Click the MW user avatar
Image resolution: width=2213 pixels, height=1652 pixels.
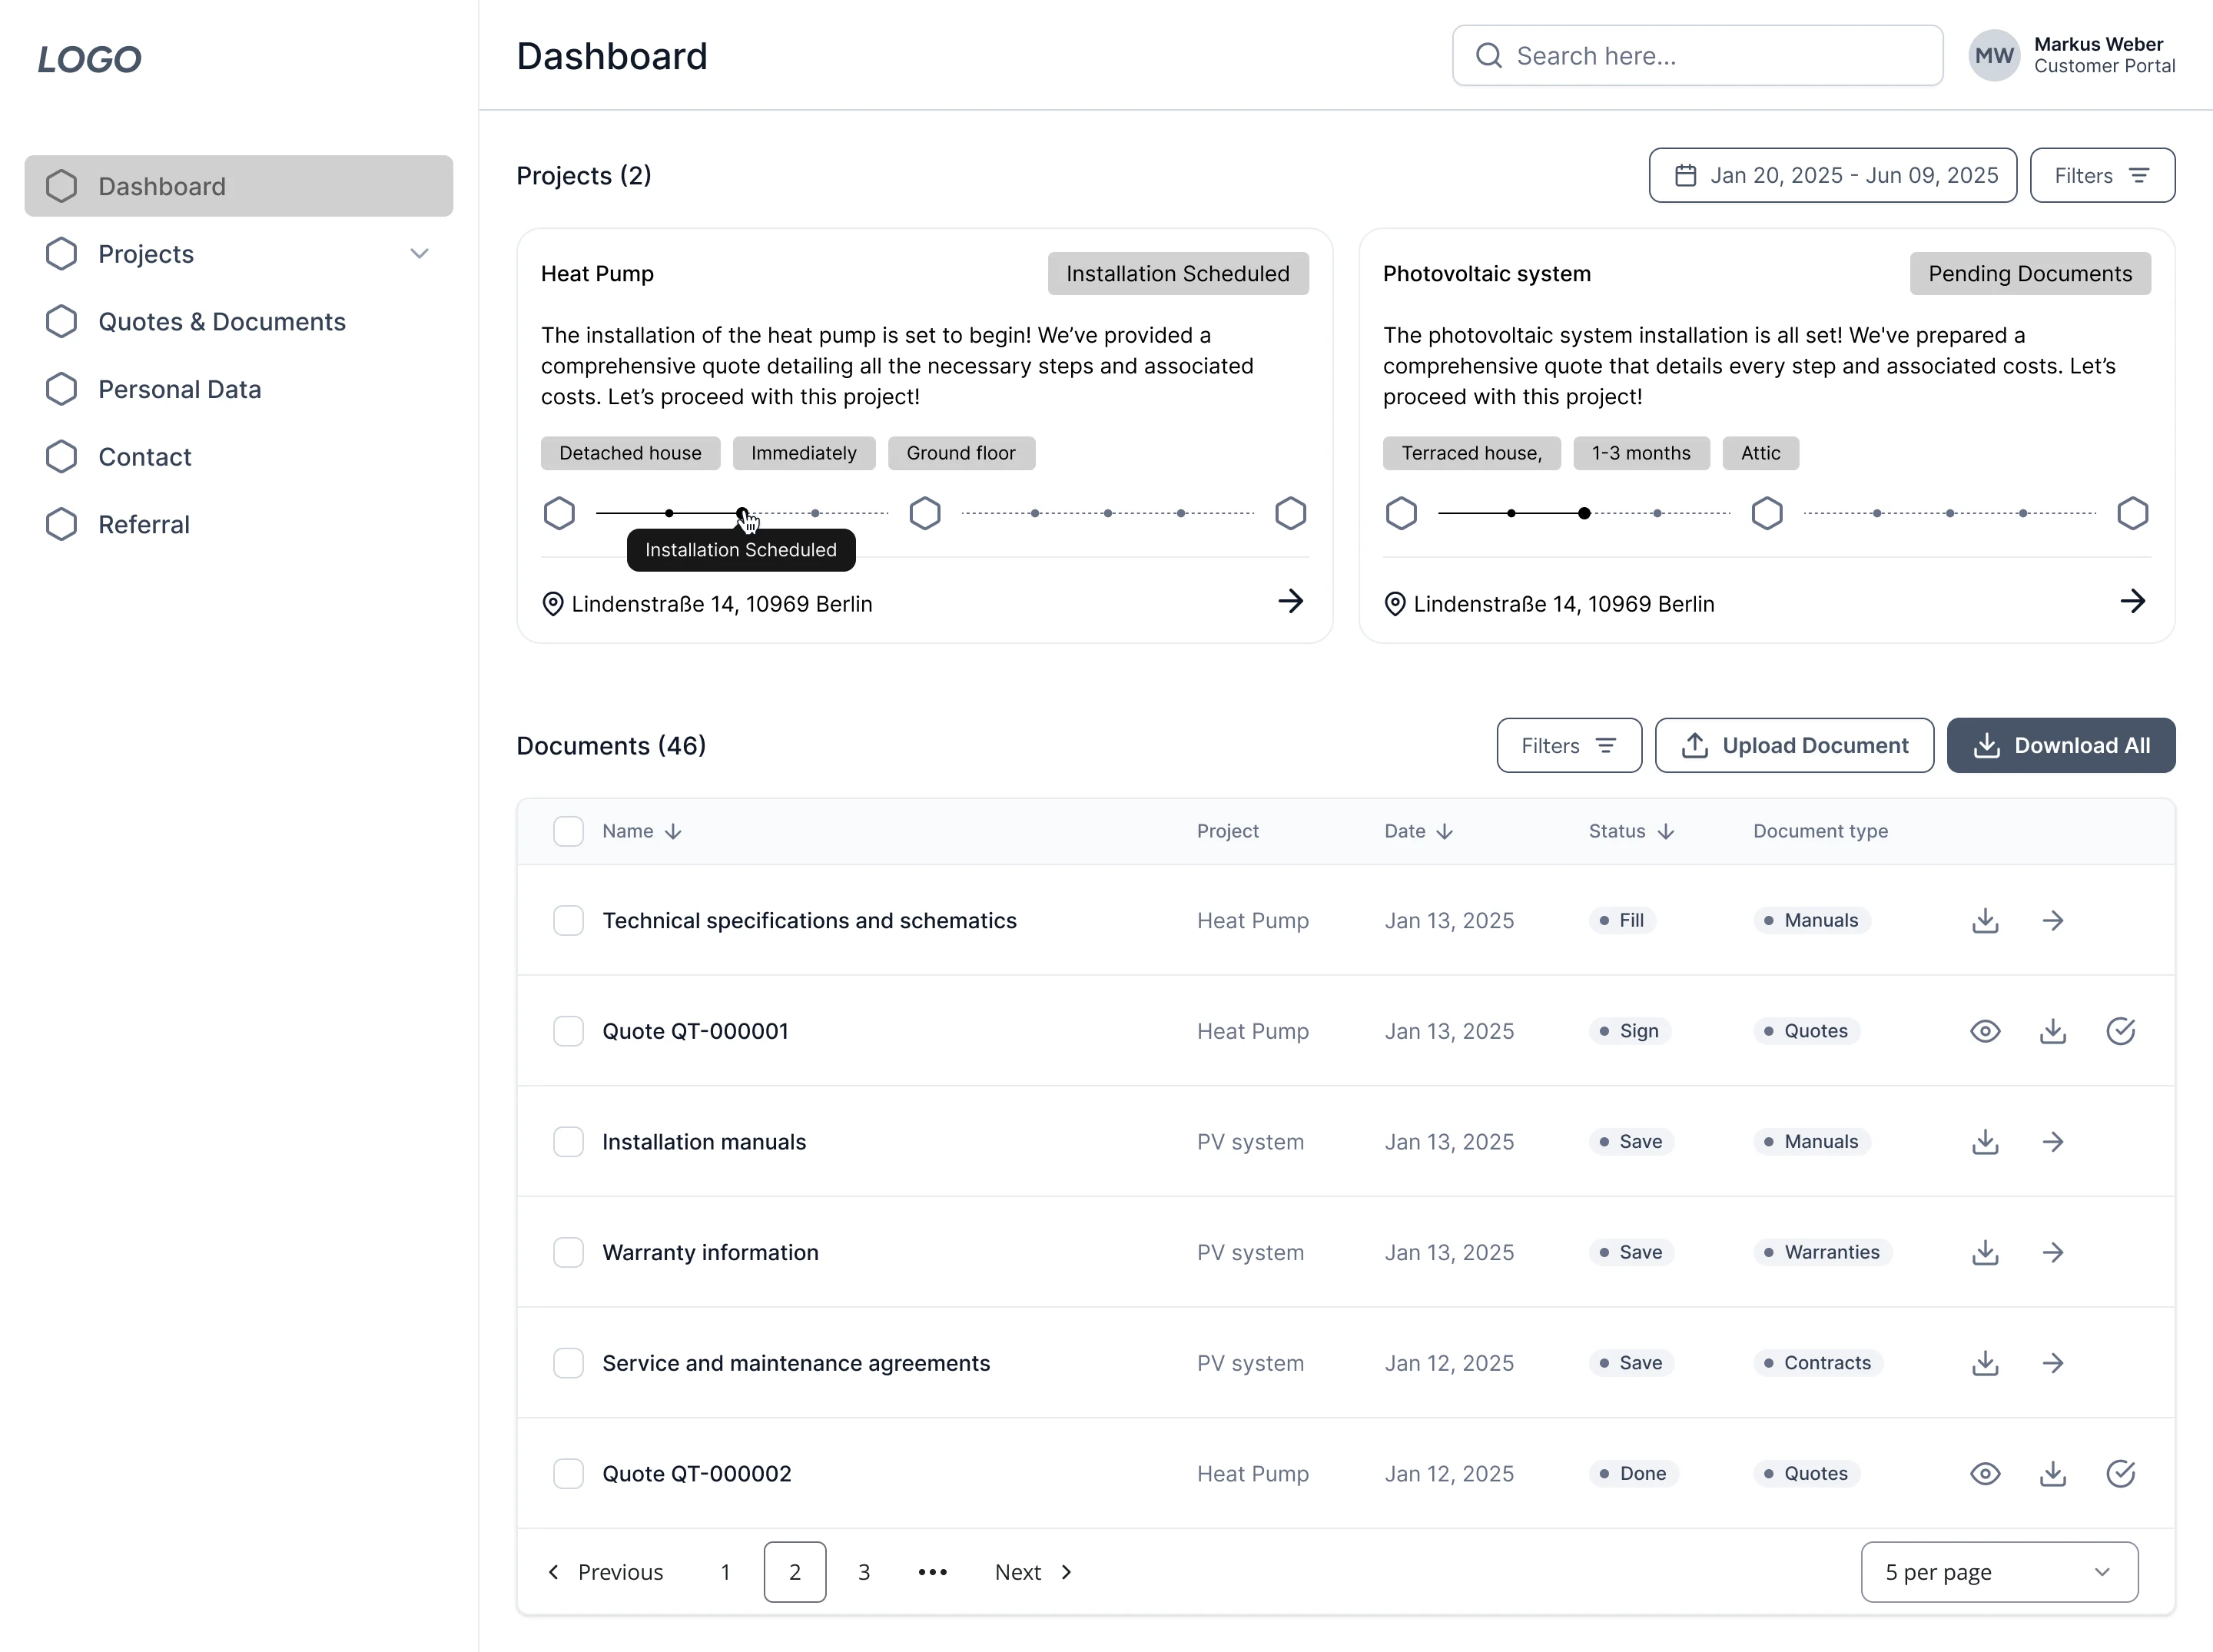pyautogui.click(x=1994, y=56)
